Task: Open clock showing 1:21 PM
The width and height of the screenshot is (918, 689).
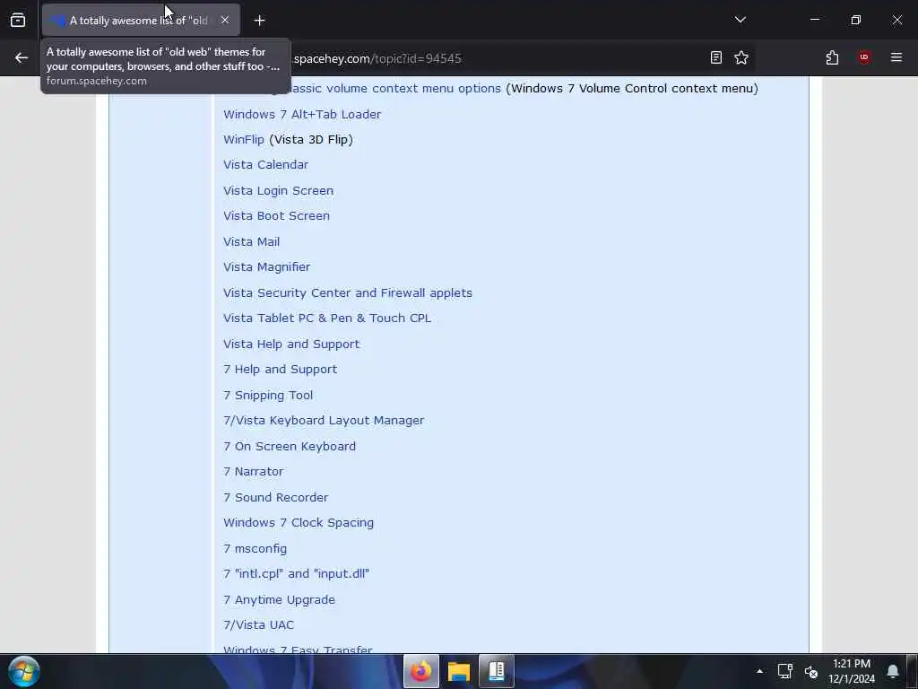Action: pos(852,671)
